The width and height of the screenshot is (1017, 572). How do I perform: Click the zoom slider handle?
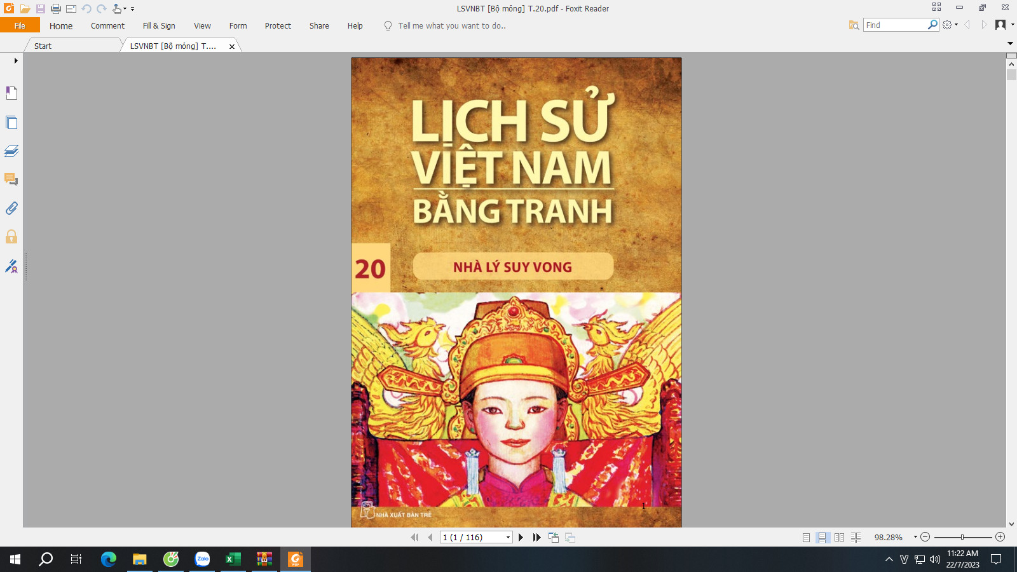tap(962, 537)
